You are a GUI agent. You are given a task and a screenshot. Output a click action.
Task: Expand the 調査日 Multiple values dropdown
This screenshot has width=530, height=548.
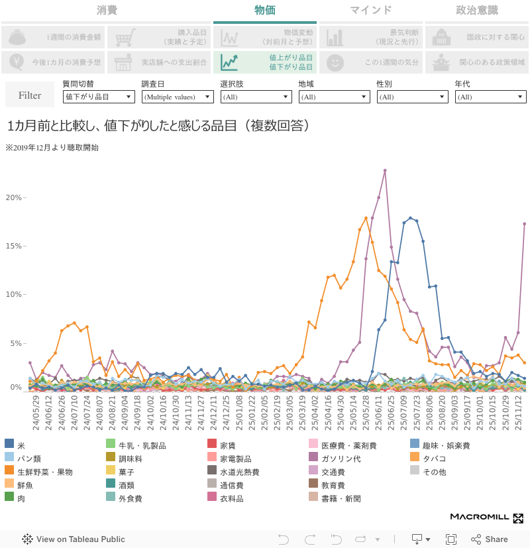pos(178,97)
